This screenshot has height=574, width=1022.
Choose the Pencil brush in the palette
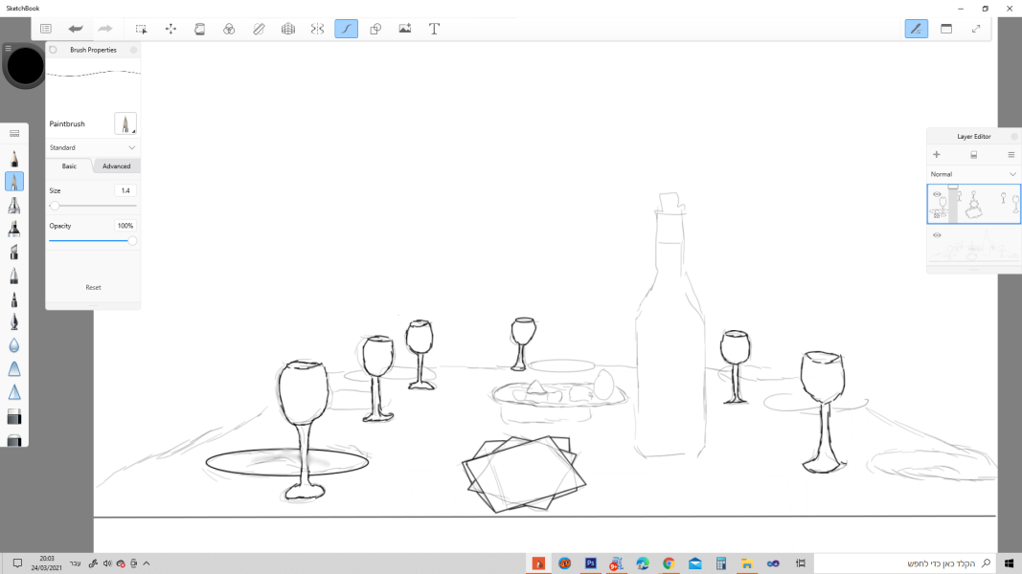coord(15,158)
